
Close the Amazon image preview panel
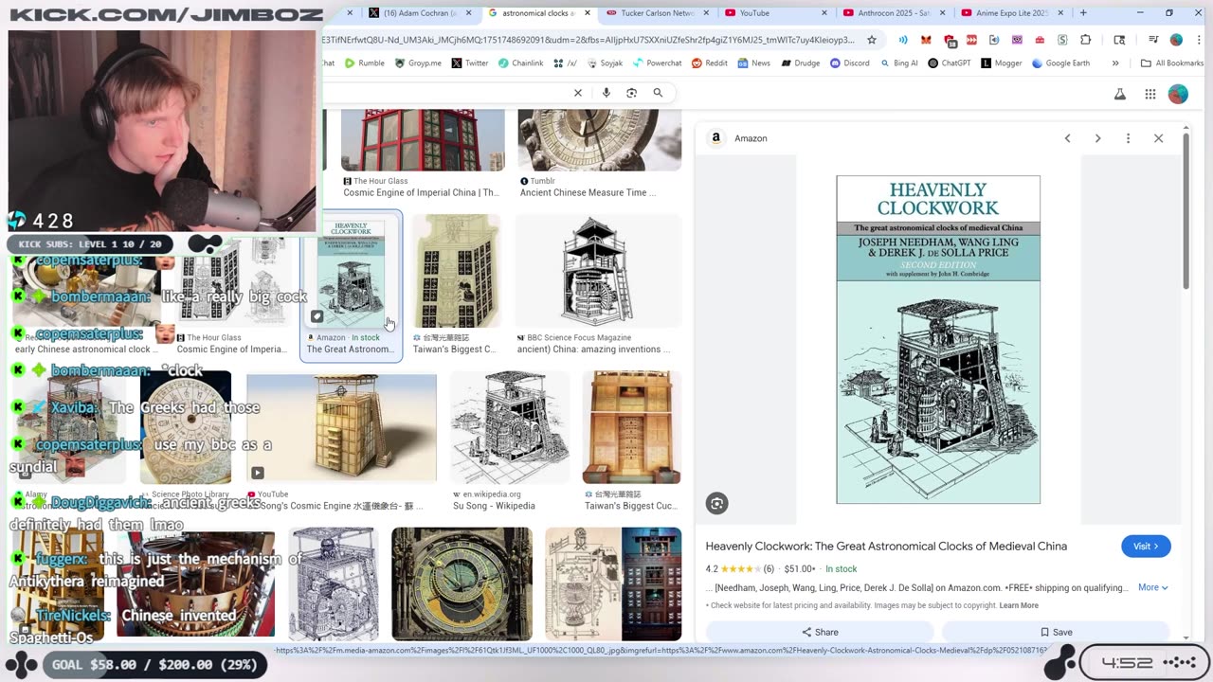pyautogui.click(x=1158, y=138)
